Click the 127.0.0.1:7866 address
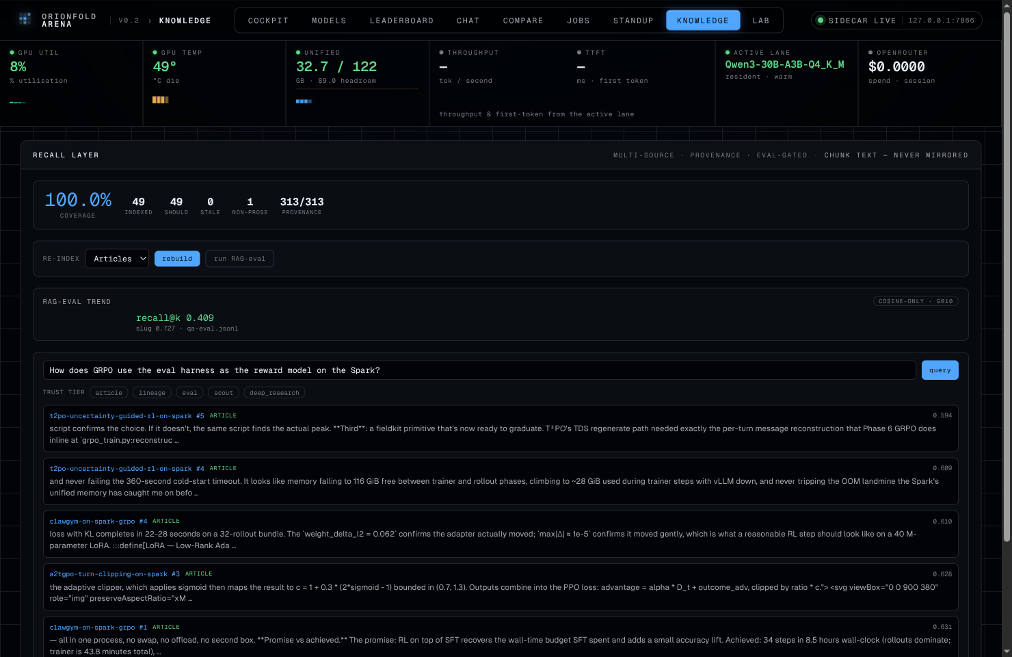Image resolution: width=1012 pixels, height=657 pixels. coord(941,21)
